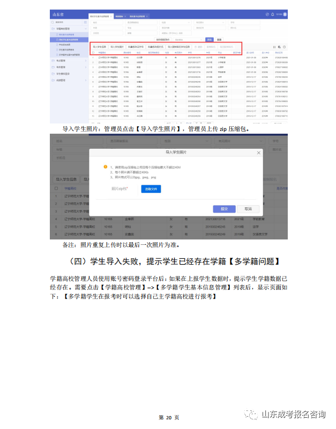Click the 重置 button next to 搜索
The height and width of the screenshot is (429, 336).
coord(219,40)
